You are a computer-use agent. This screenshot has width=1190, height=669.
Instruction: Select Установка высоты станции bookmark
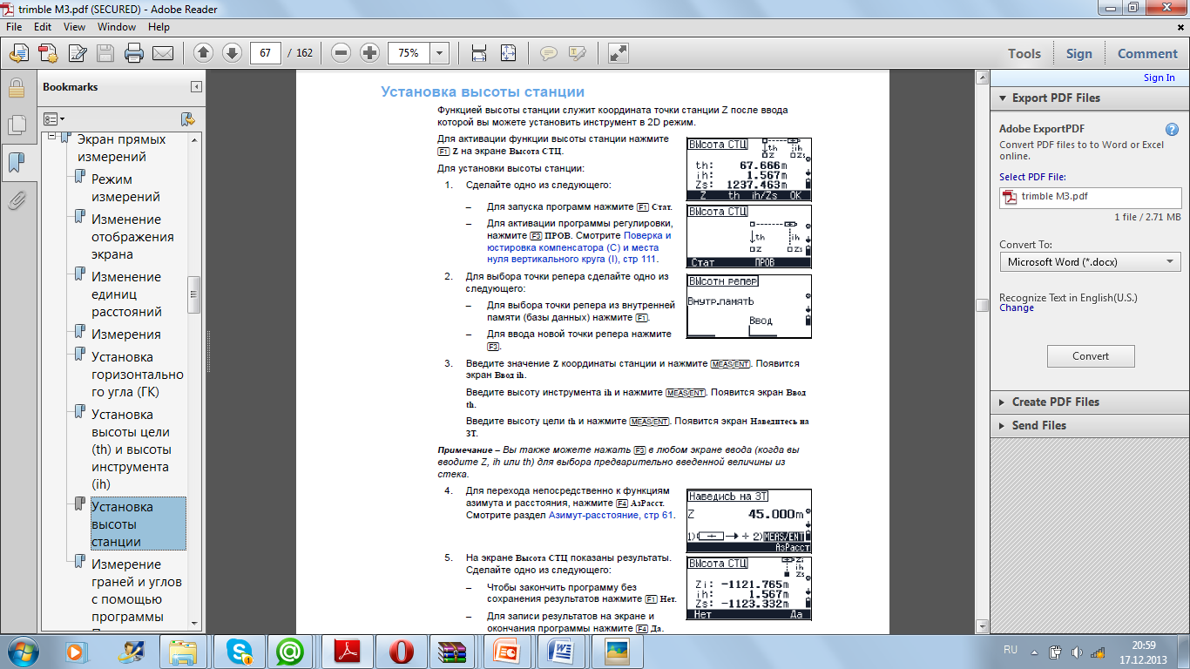(x=139, y=524)
